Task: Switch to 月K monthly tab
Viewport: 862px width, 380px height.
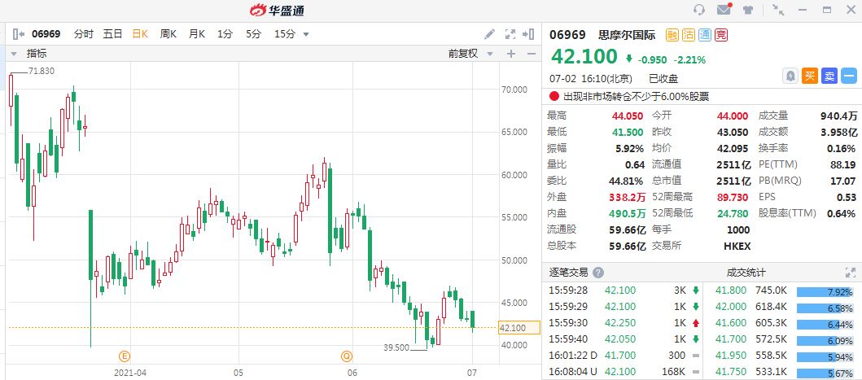Action: tap(197, 34)
